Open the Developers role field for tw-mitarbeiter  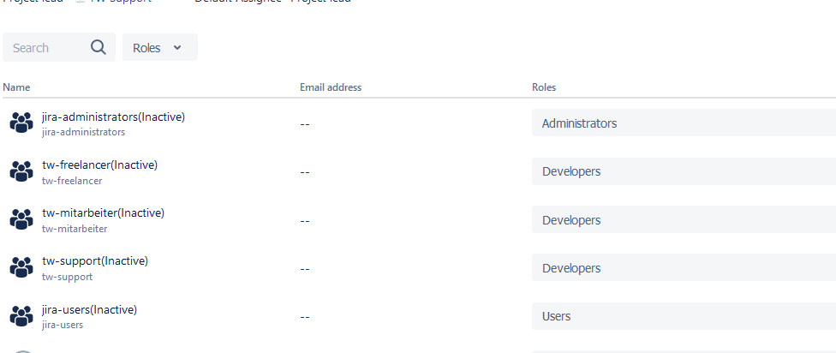pos(684,219)
